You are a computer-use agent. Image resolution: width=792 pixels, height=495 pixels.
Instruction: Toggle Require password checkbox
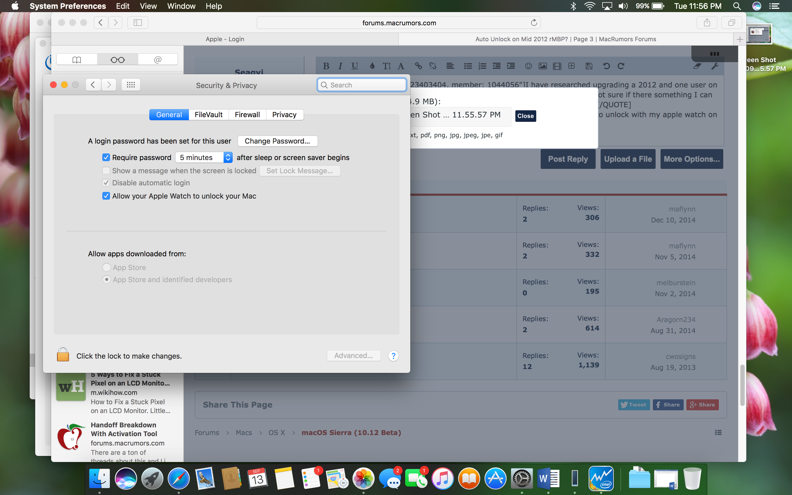click(x=106, y=158)
